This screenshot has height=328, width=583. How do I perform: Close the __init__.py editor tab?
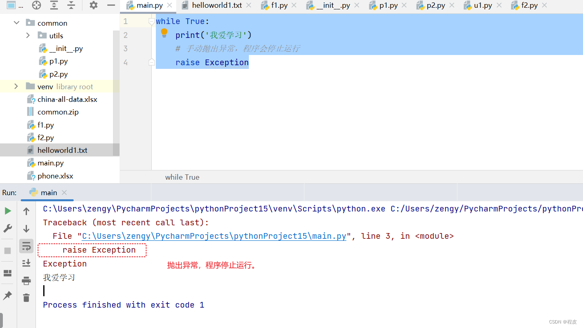(x=357, y=6)
